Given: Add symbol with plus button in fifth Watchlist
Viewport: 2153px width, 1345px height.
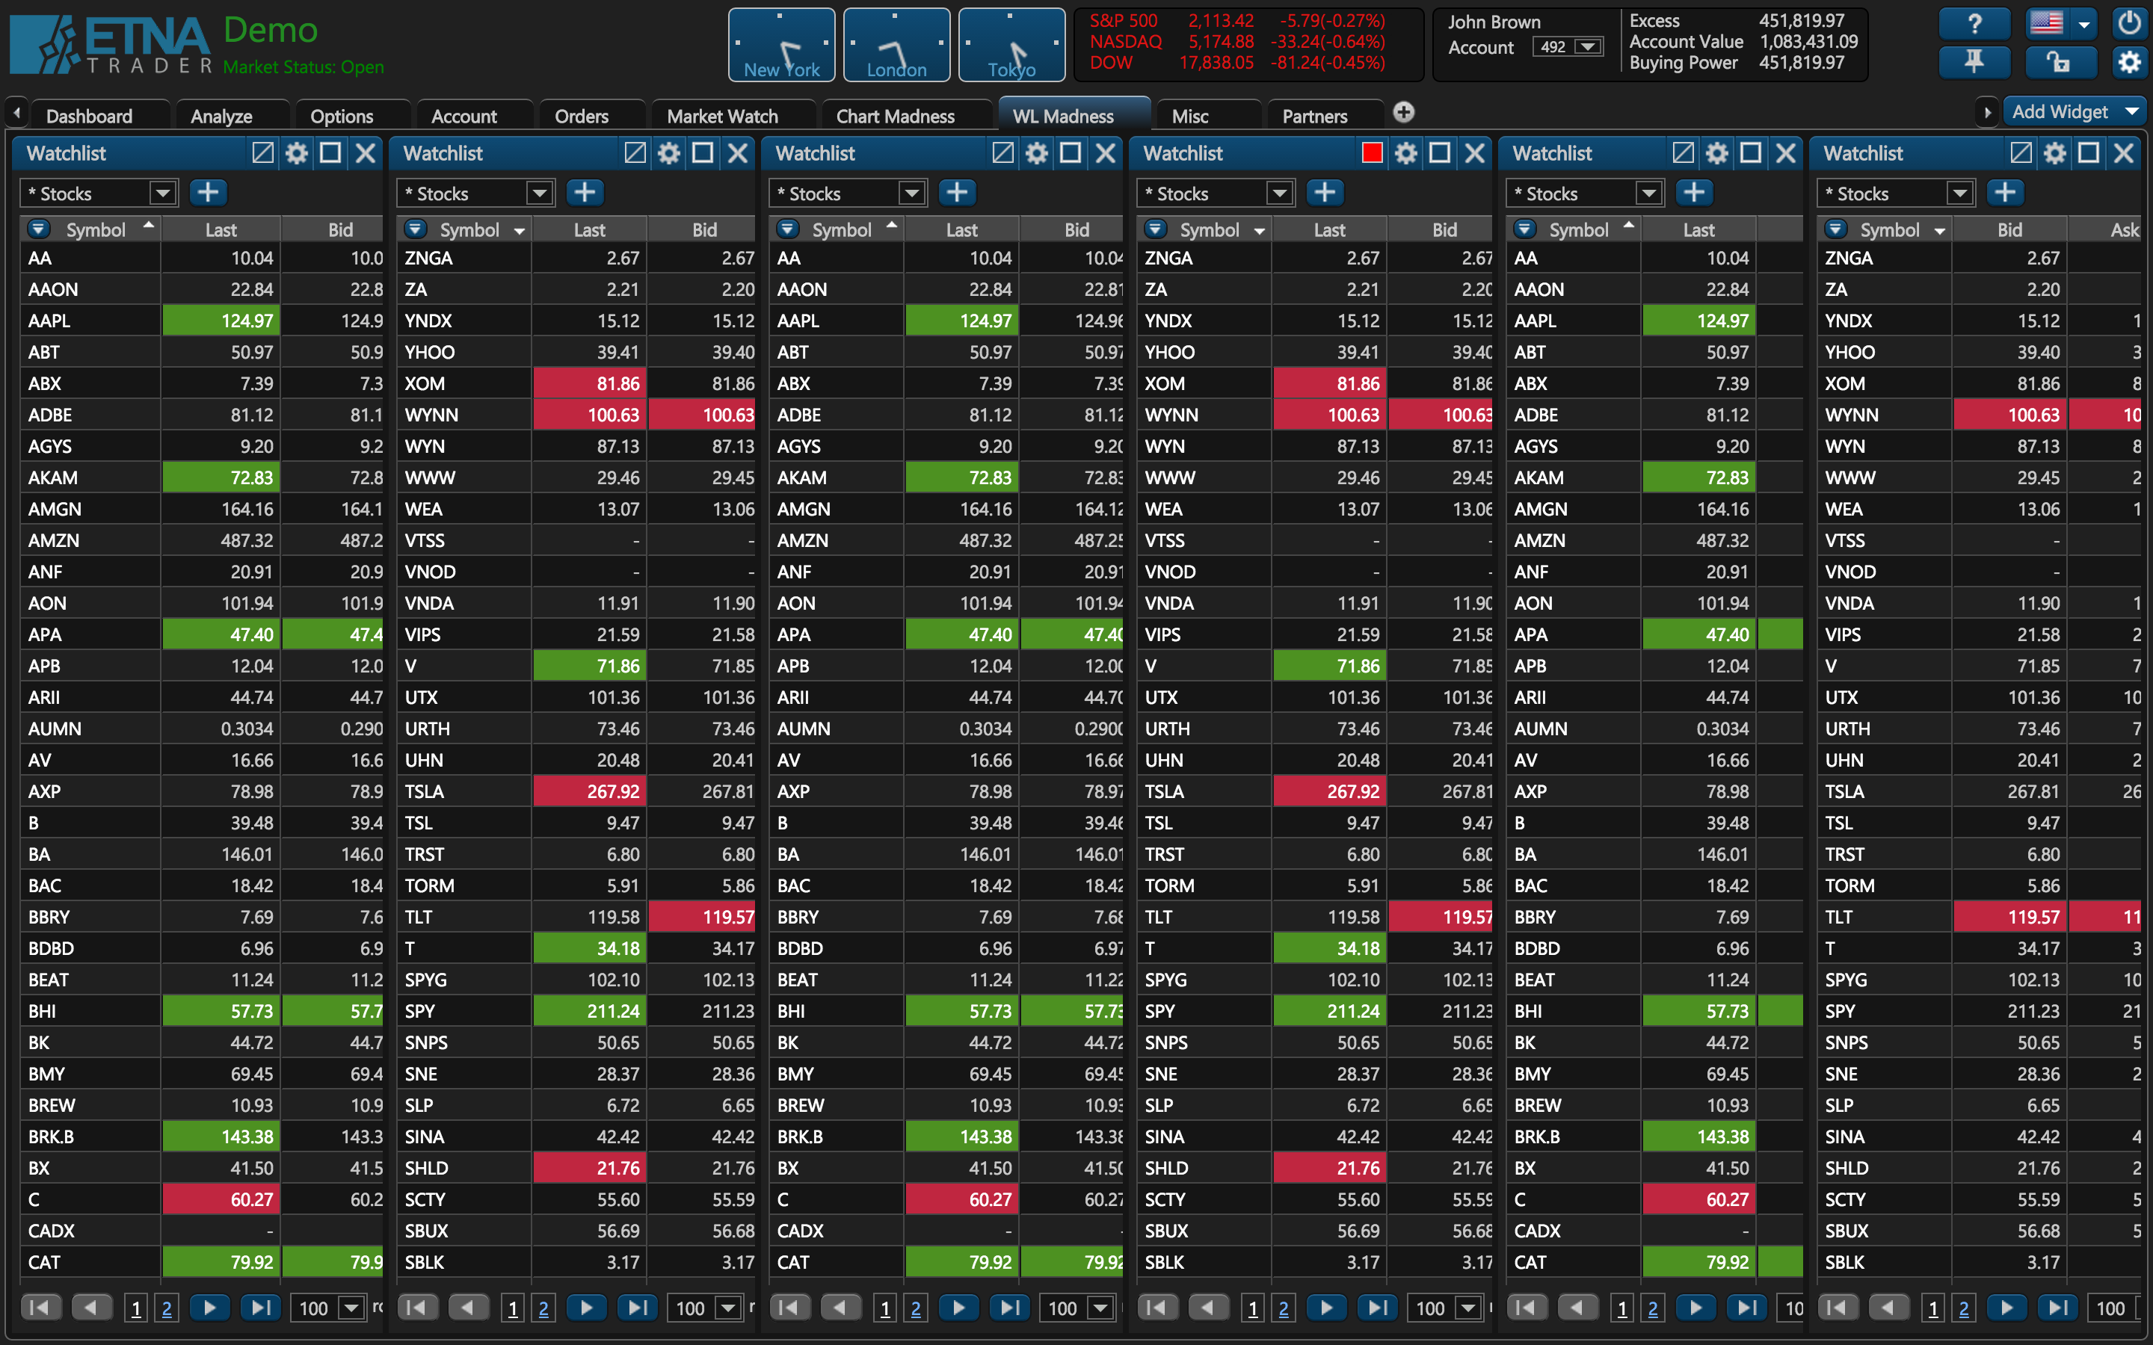Looking at the screenshot, I should (1695, 193).
